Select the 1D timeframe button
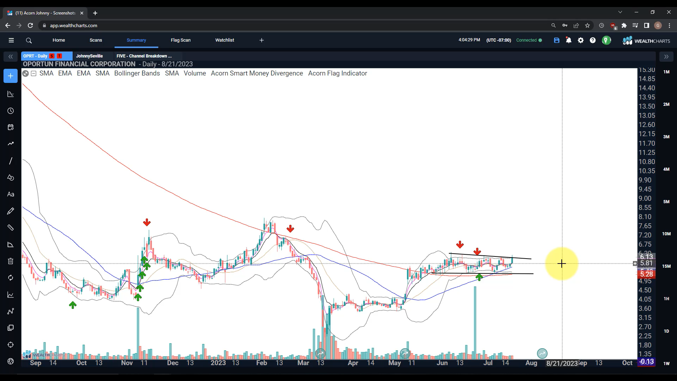 [666, 331]
